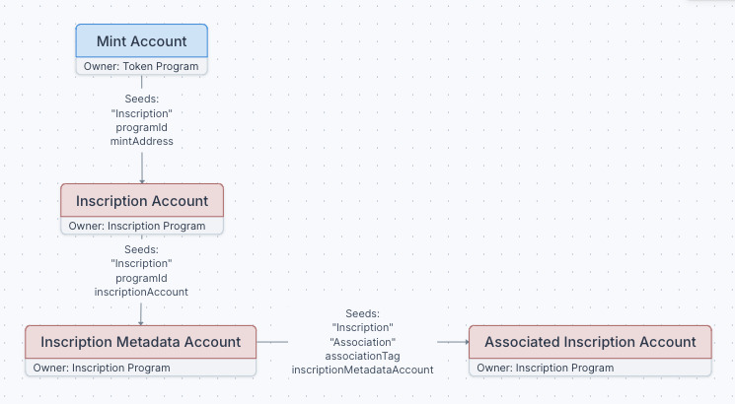Screen dimensions: 735x404
Task: Click the "Owner: Token Program" label
Action: click(x=142, y=67)
